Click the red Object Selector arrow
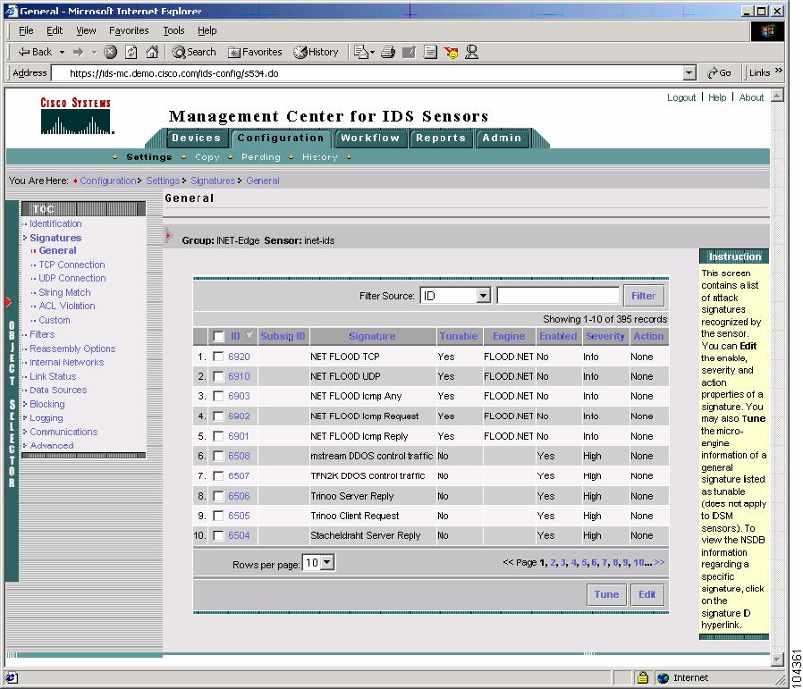This screenshot has width=803, height=689. pyautogui.click(x=8, y=301)
